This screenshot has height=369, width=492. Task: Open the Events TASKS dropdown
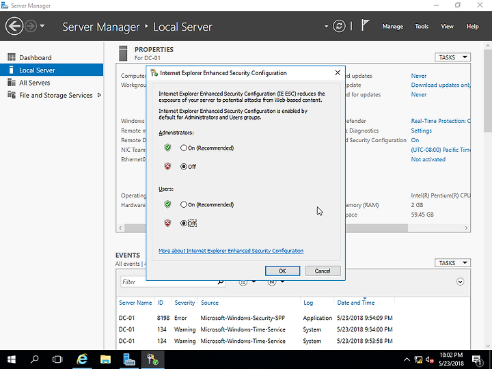tap(452, 263)
